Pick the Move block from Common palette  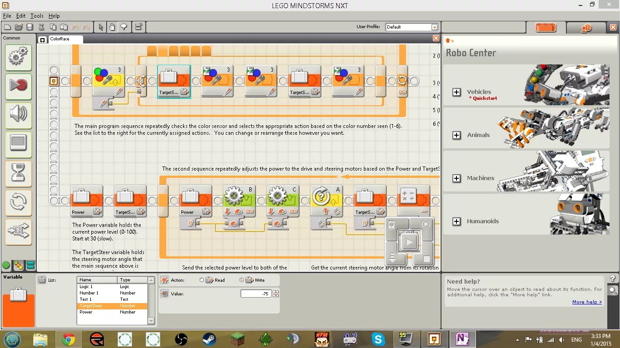tap(18, 58)
